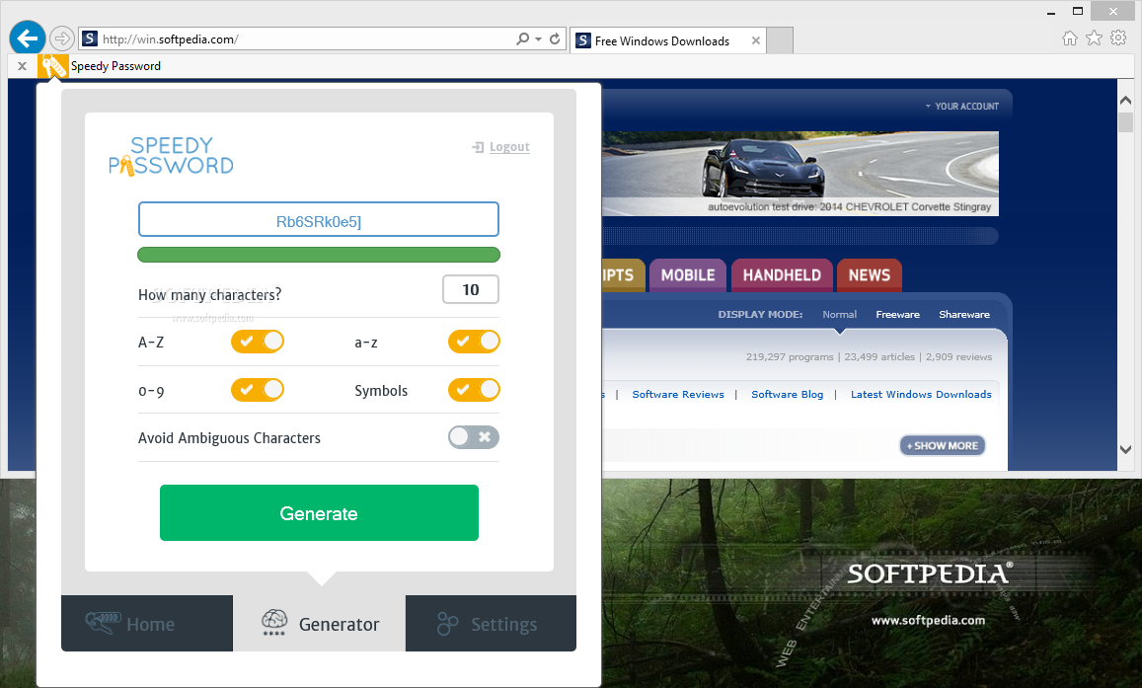Open the MOBILE category tab
The width and height of the screenshot is (1142, 688).
(688, 275)
